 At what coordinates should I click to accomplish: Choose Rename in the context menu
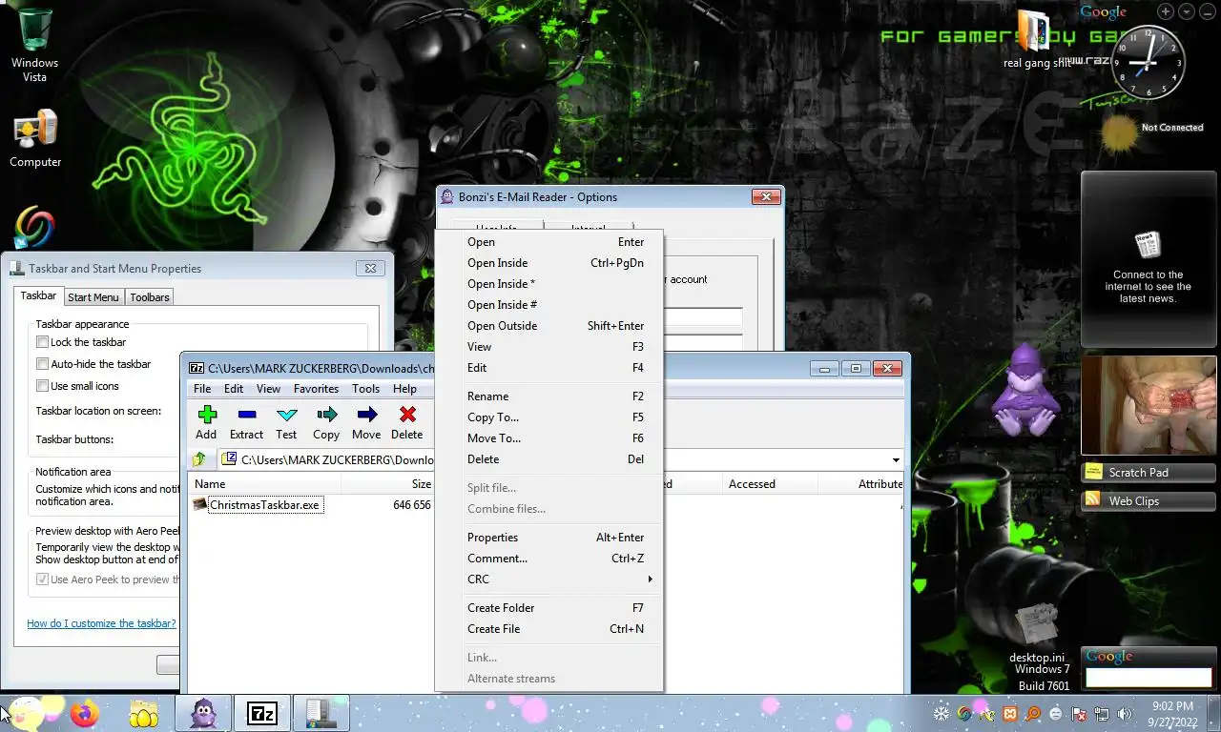(x=548, y=396)
